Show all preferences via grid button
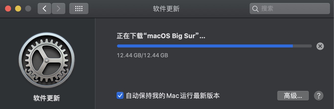The width and height of the screenshot is (334, 109). 79,9
